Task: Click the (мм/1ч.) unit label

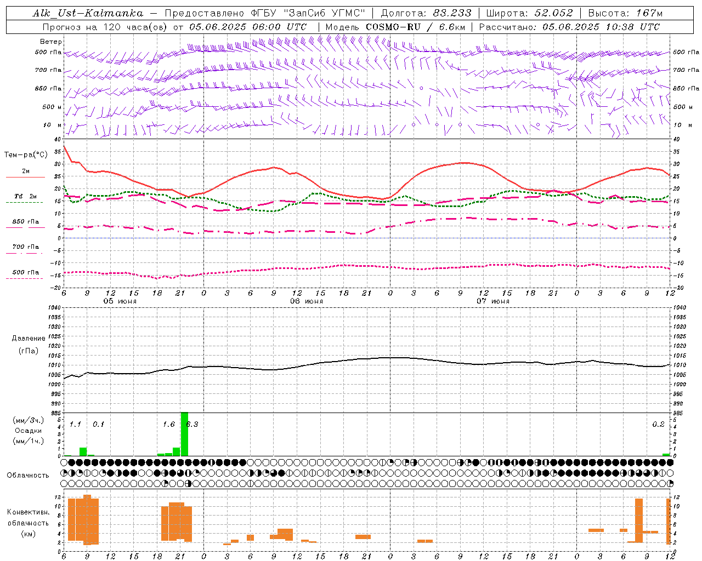Action: (28, 441)
